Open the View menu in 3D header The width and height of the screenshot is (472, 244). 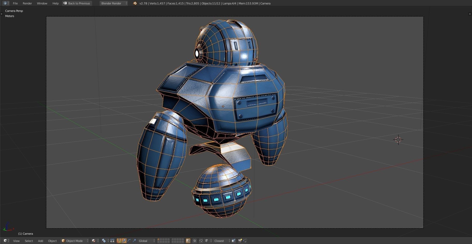tap(16, 241)
